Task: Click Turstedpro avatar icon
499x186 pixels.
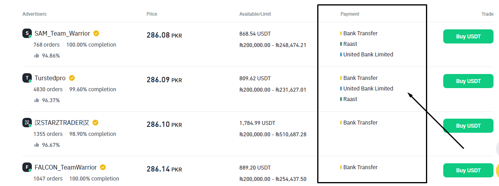Action: point(27,78)
